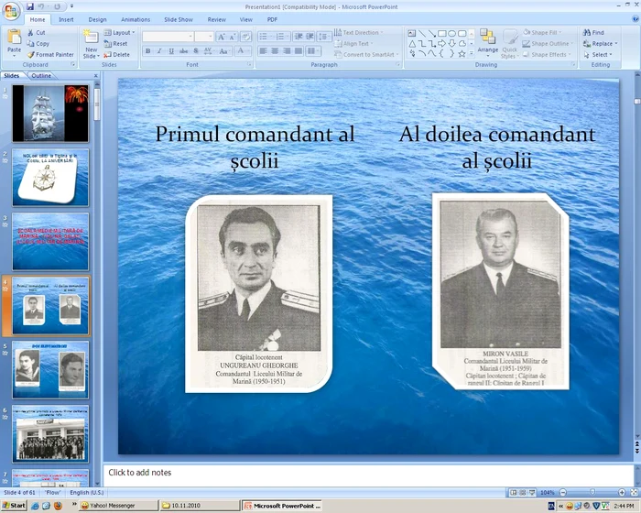Select the Oval shape in Drawing gallery
The width and height of the screenshot is (641, 513).
point(451,34)
